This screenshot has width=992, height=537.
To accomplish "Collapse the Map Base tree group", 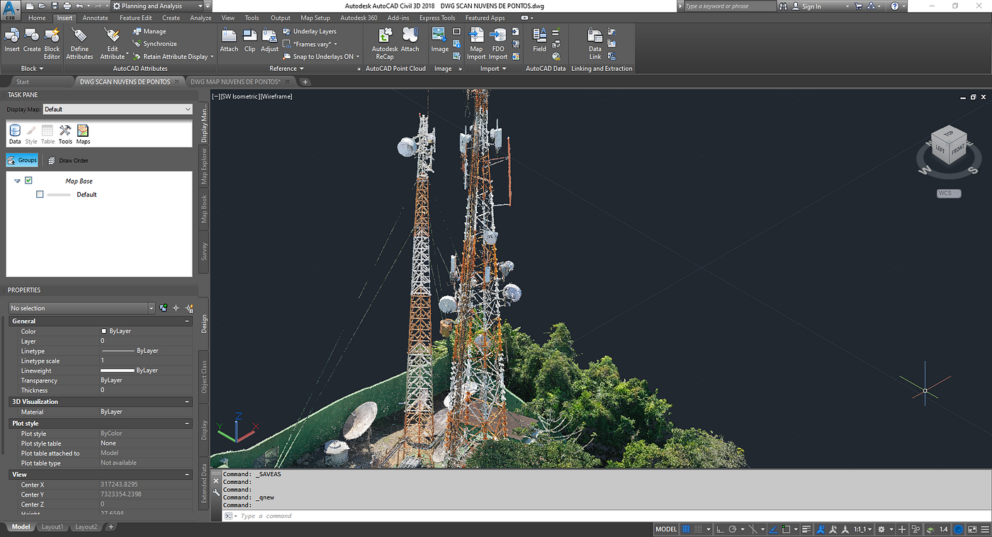I will pos(17,181).
